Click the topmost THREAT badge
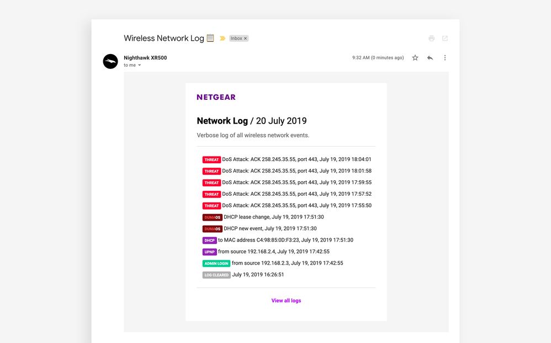Screen dimensions: 551x343 (211, 159)
